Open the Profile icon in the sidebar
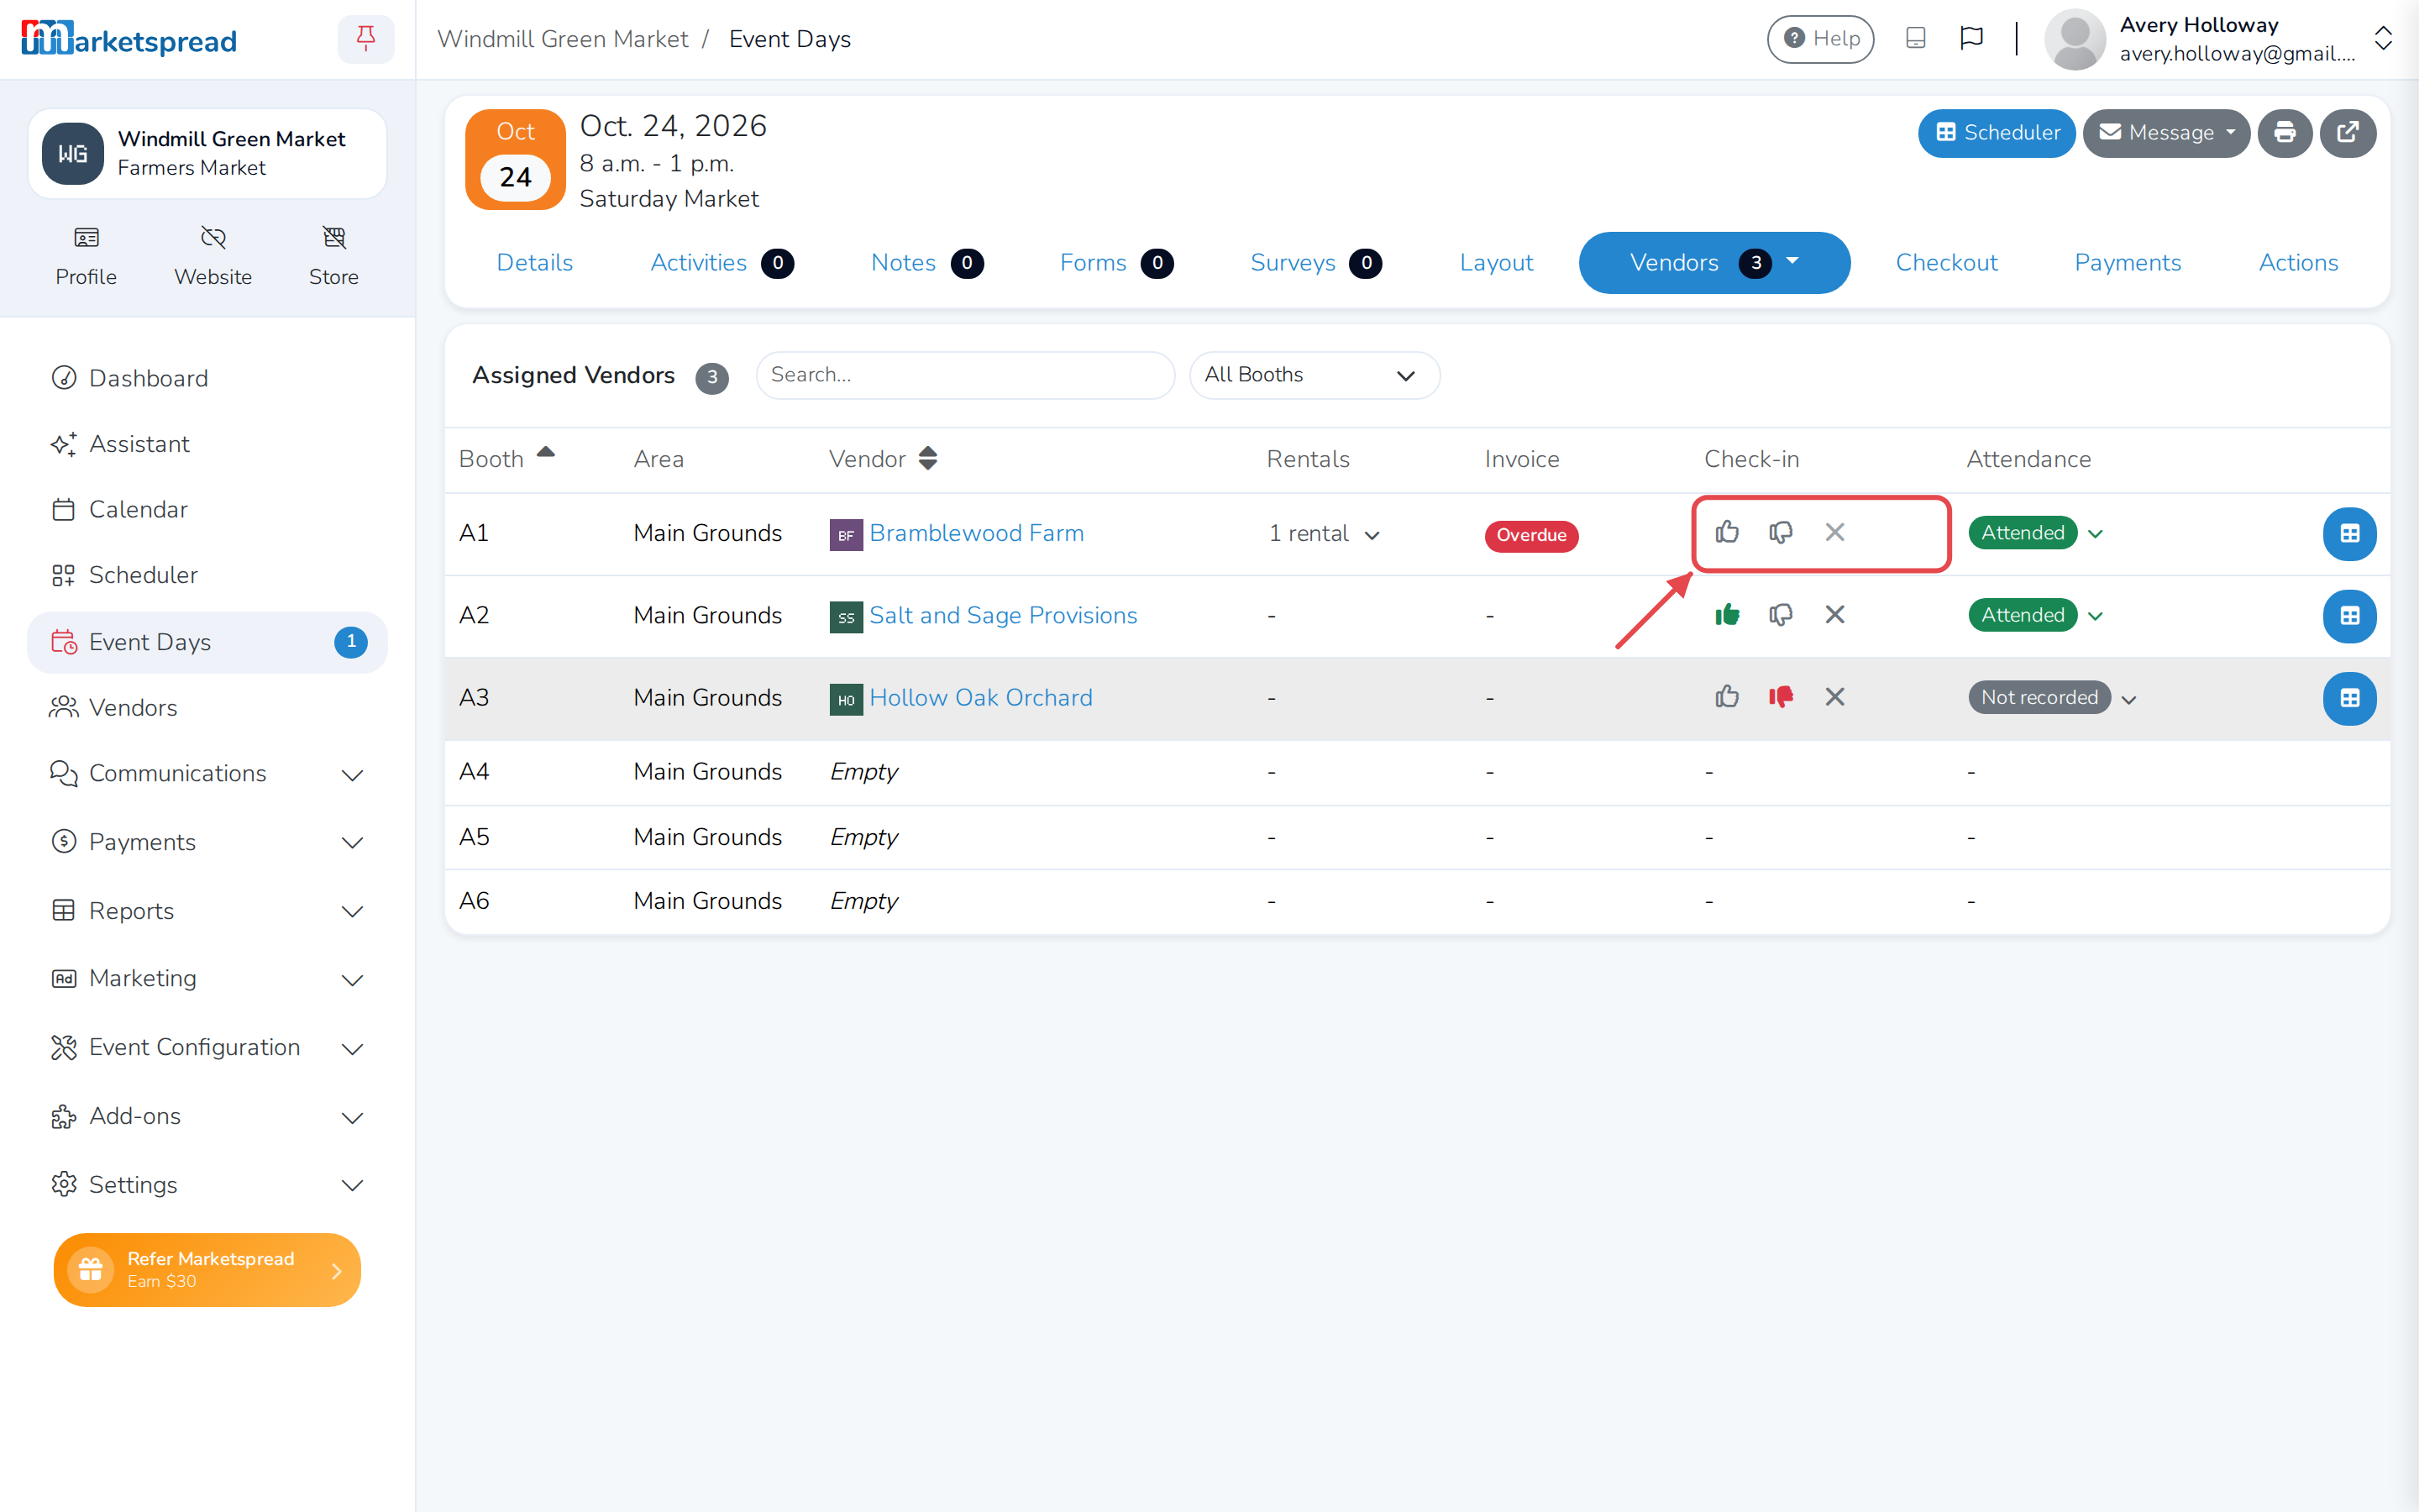 click(86, 256)
